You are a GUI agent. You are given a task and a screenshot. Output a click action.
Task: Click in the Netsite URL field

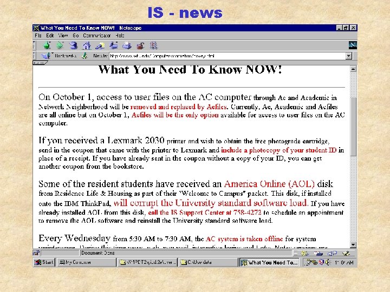coord(227,56)
